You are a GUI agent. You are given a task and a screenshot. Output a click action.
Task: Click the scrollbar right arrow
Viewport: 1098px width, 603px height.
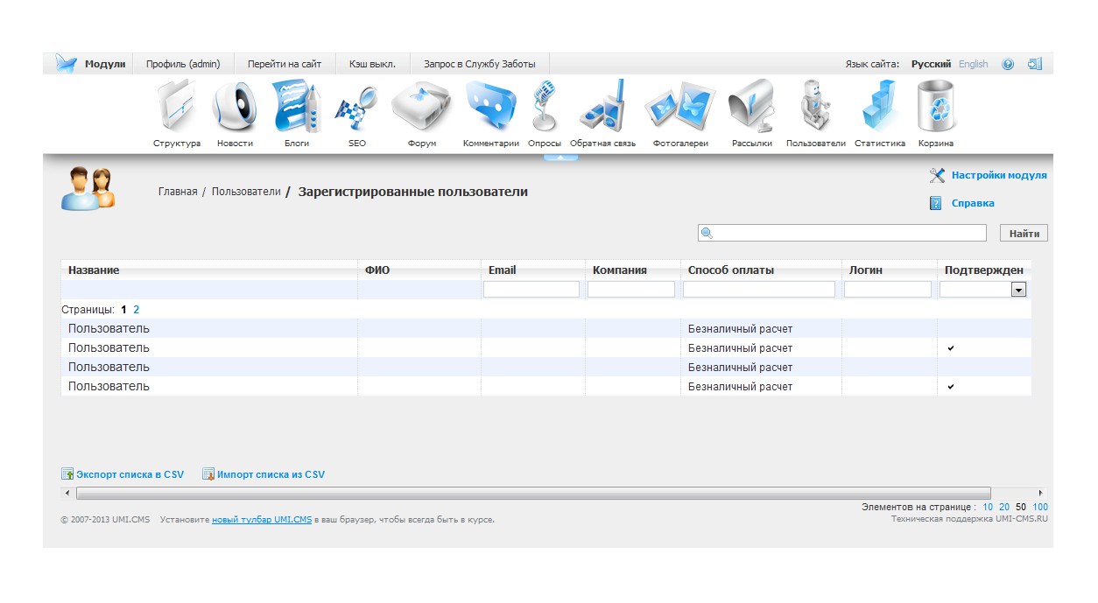1041,494
